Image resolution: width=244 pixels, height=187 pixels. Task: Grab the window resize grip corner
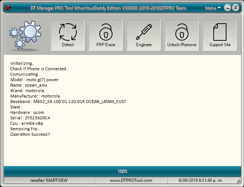[239, 181]
